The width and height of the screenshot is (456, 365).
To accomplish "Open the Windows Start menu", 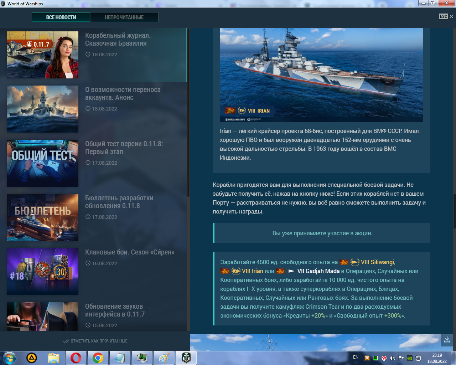I will coord(10,358).
